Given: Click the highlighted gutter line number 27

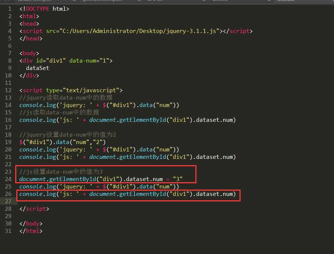Looking at the screenshot, I should [x=8, y=201].
